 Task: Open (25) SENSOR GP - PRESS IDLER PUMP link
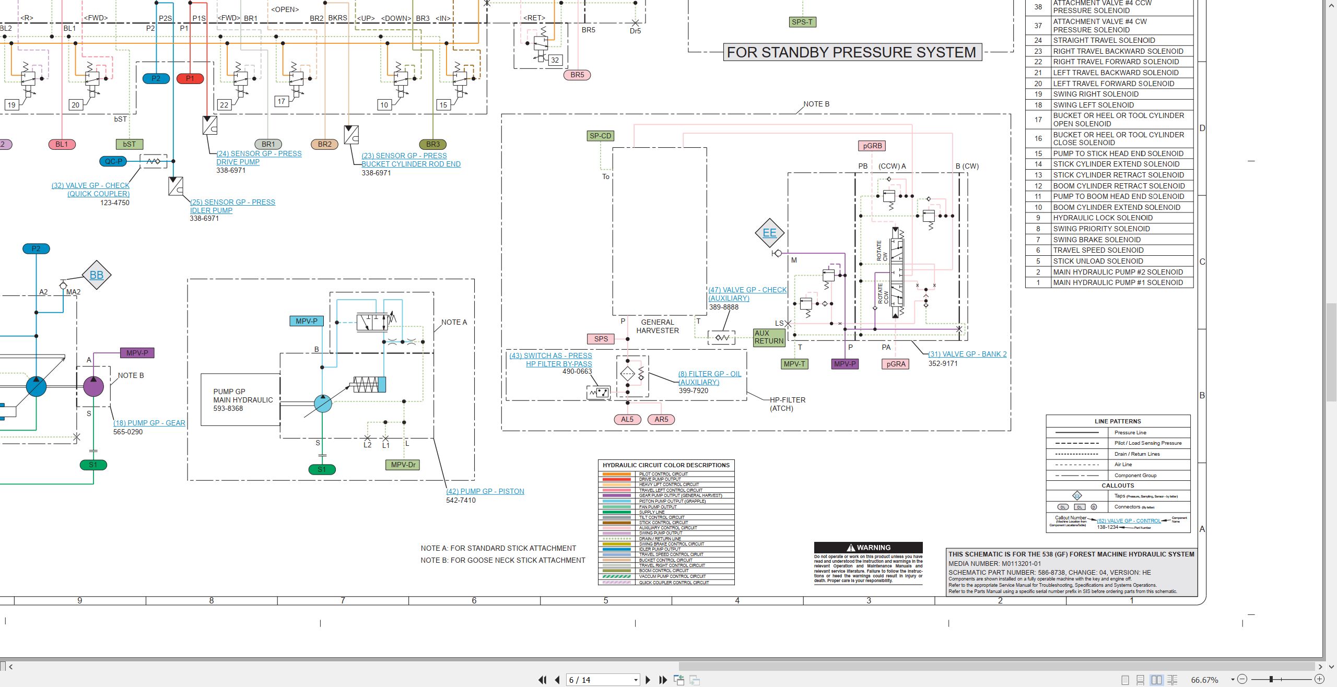(x=232, y=206)
